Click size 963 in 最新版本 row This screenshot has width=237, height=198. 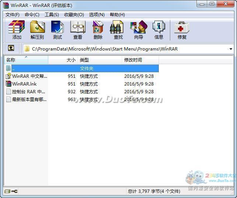click(72, 100)
